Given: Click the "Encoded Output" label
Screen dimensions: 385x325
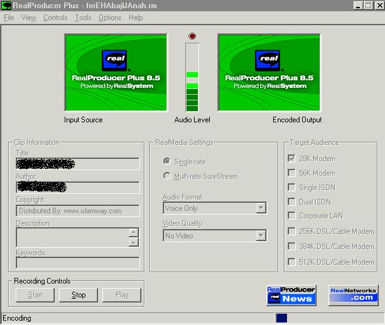Looking at the screenshot, I should click(297, 120).
